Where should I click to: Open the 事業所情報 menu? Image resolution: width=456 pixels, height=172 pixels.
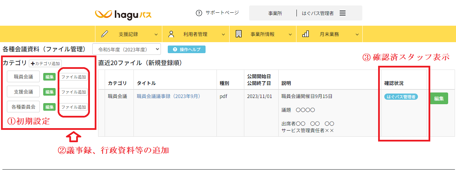pos(262,34)
